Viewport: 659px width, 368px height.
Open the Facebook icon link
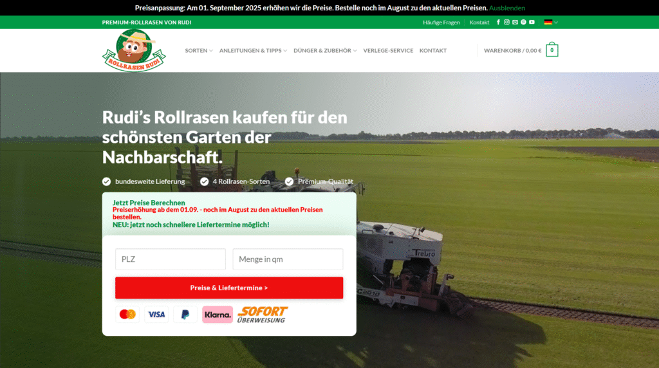(x=499, y=23)
